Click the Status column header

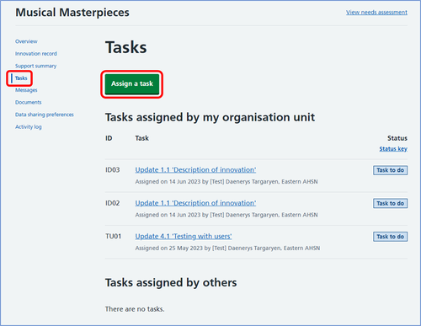click(397, 138)
